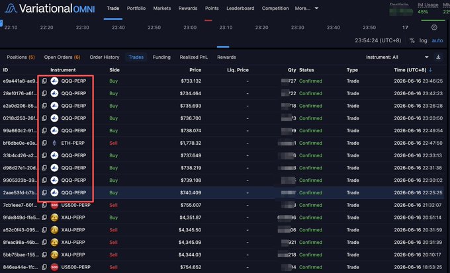Image resolution: width=450 pixels, height=273 pixels.
Task: Click the ETH-PERP instrument name
Action: pos(73,143)
